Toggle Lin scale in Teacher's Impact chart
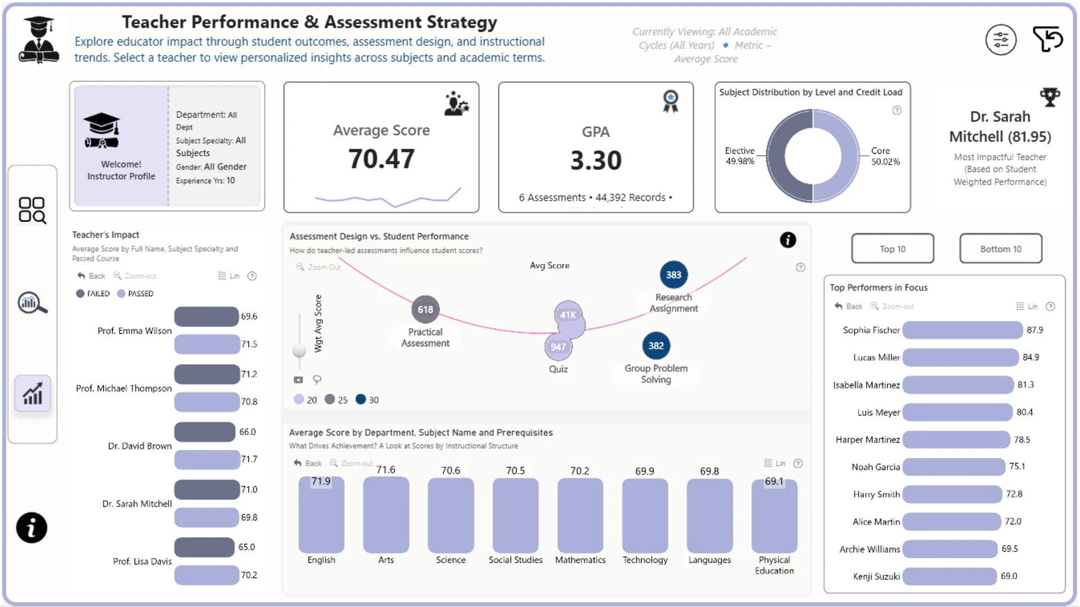Screen dimensions: 1080x607 coord(229,276)
